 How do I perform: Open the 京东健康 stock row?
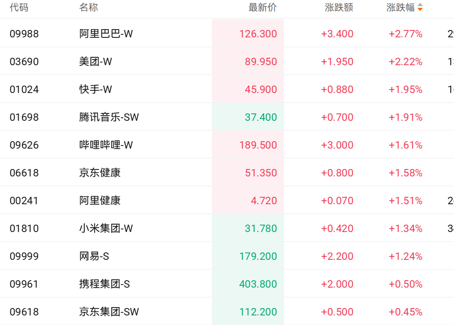point(100,173)
